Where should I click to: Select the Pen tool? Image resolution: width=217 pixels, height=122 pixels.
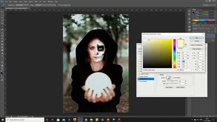click(x=2, y=54)
